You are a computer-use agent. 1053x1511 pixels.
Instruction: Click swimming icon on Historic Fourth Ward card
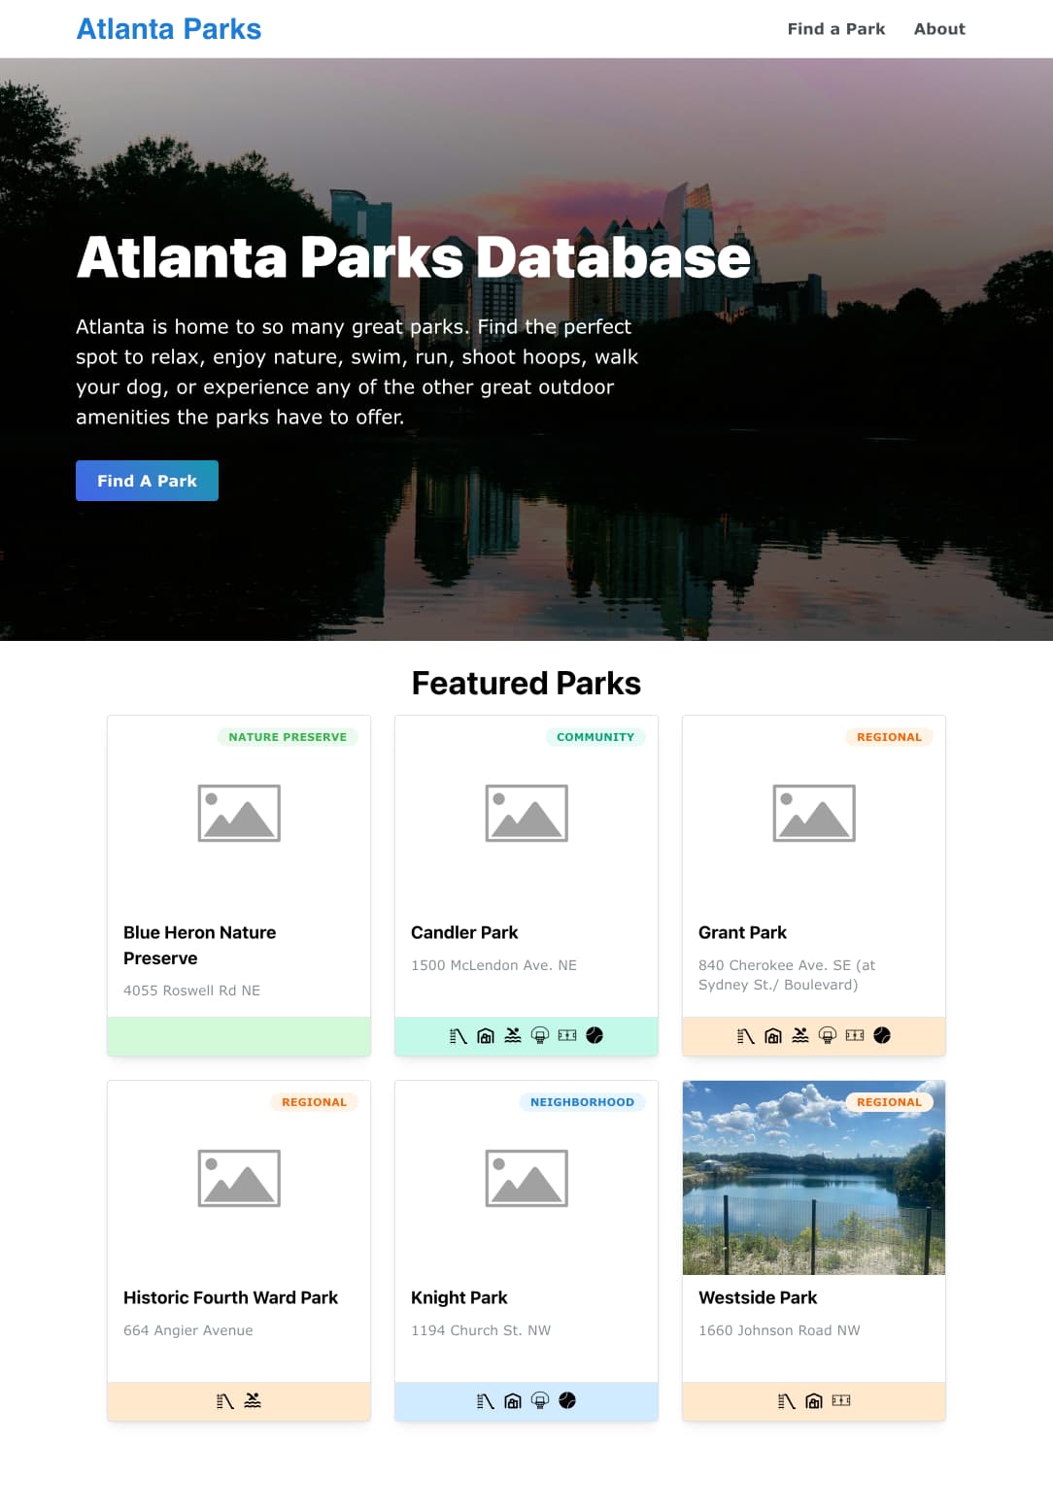(253, 1401)
